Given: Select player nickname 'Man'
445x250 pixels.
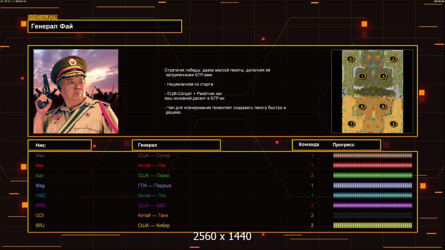Looking at the screenshot, I should [x=40, y=155].
